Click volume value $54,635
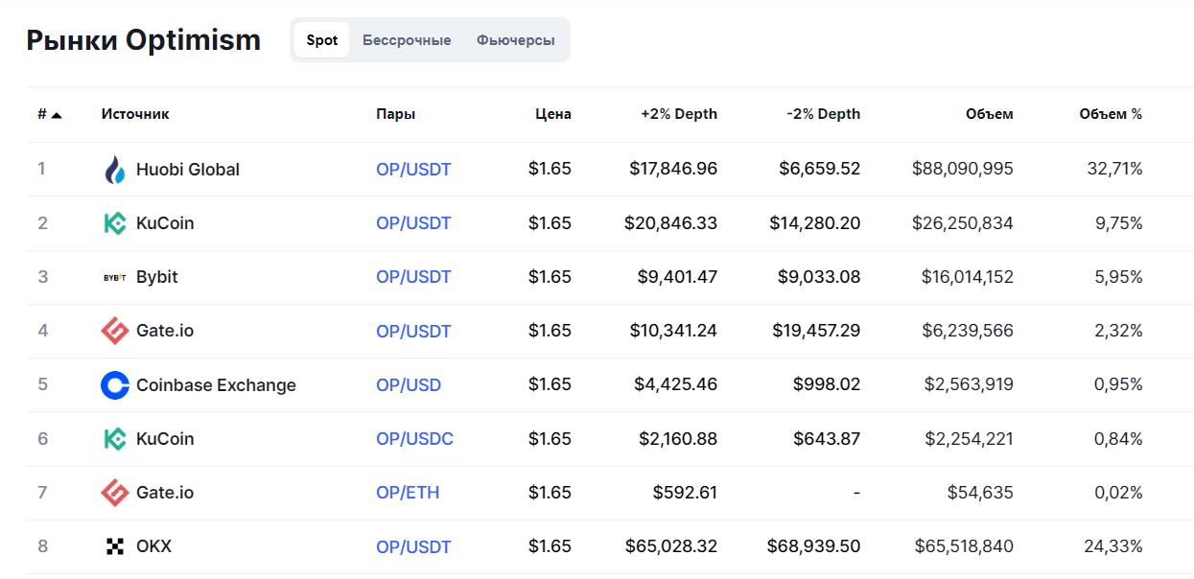Screen dimensions: 1194x579 click(980, 492)
